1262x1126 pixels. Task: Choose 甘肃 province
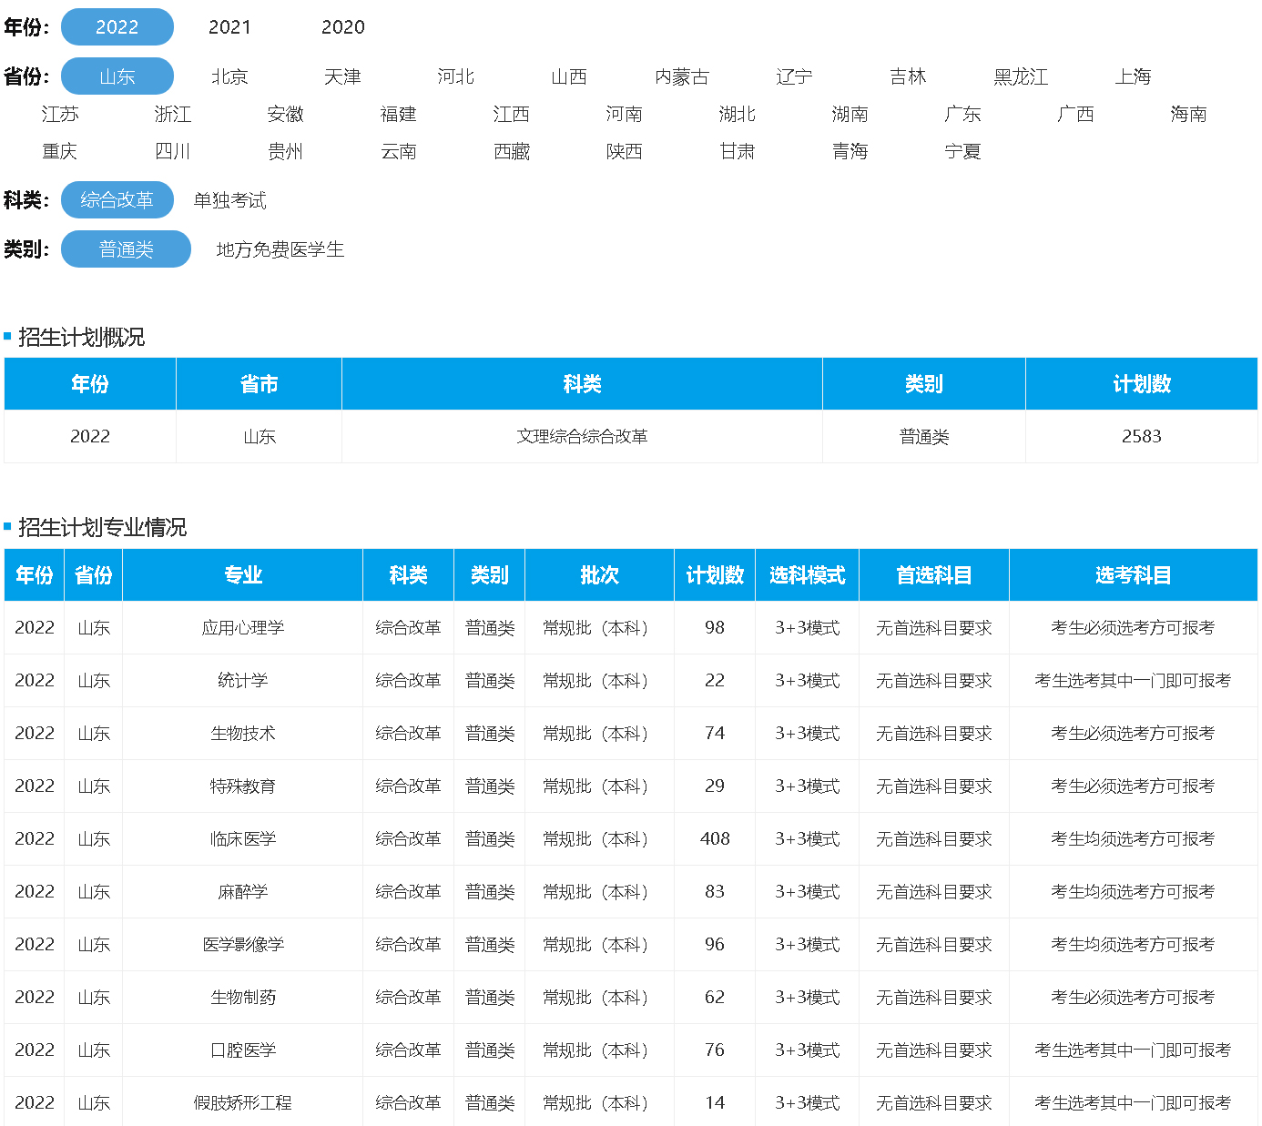pos(738,151)
